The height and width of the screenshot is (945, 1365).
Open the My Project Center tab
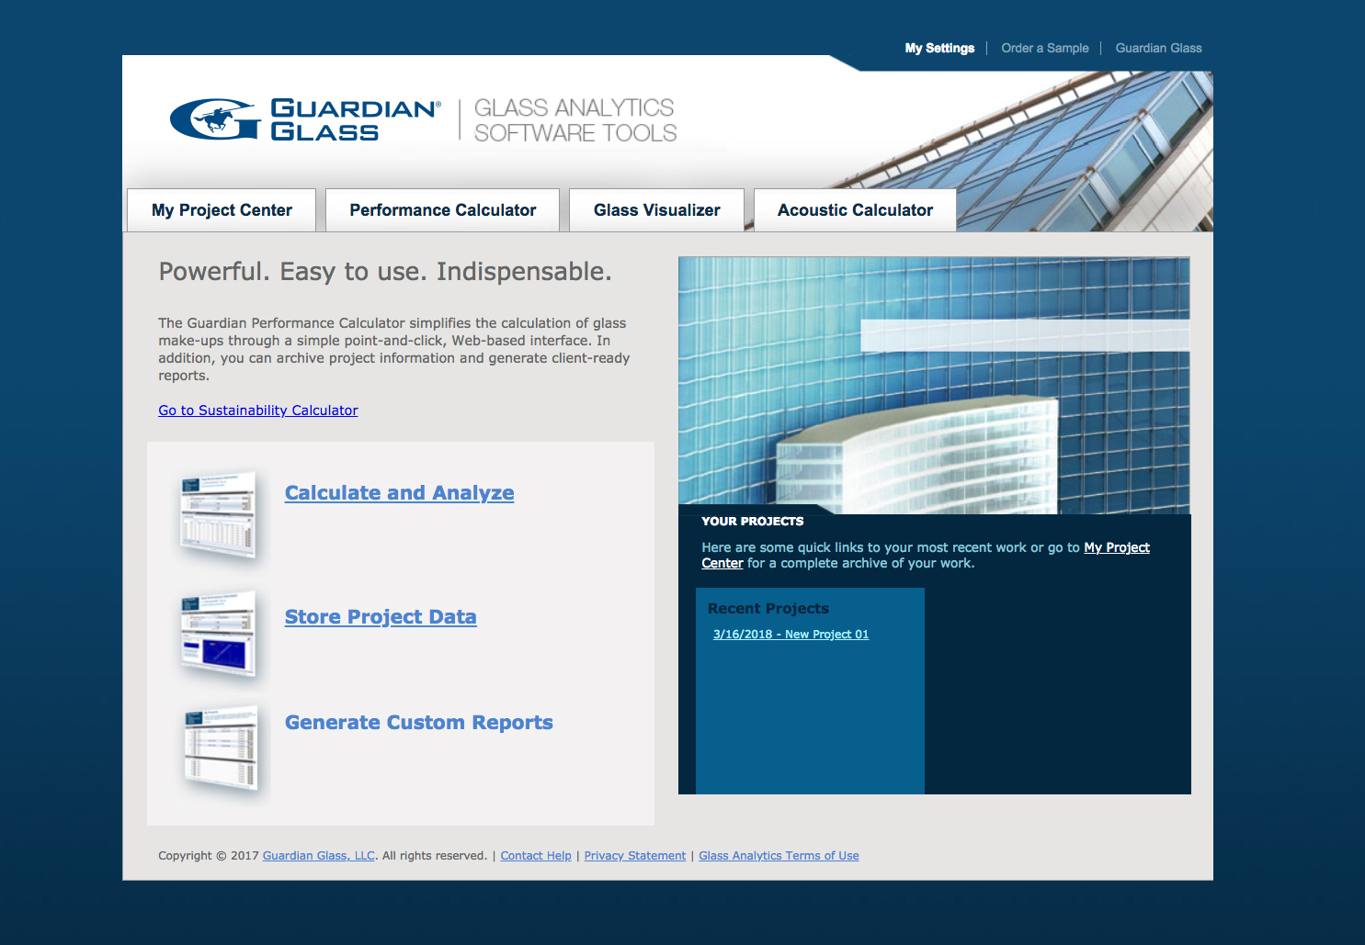(x=222, y=210)
